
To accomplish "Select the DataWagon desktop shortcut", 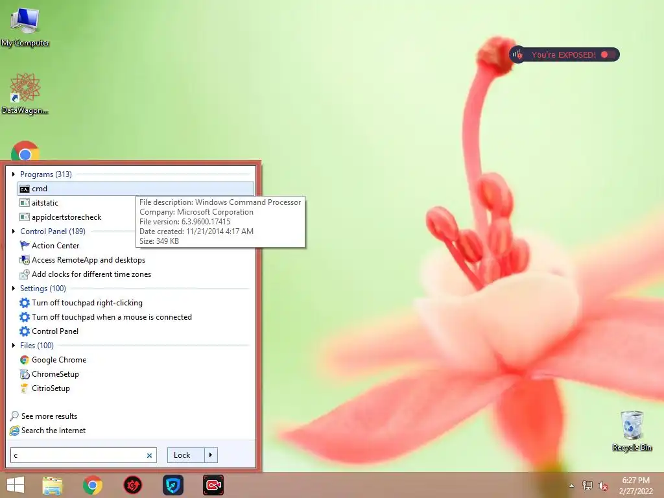I will 25,93.
